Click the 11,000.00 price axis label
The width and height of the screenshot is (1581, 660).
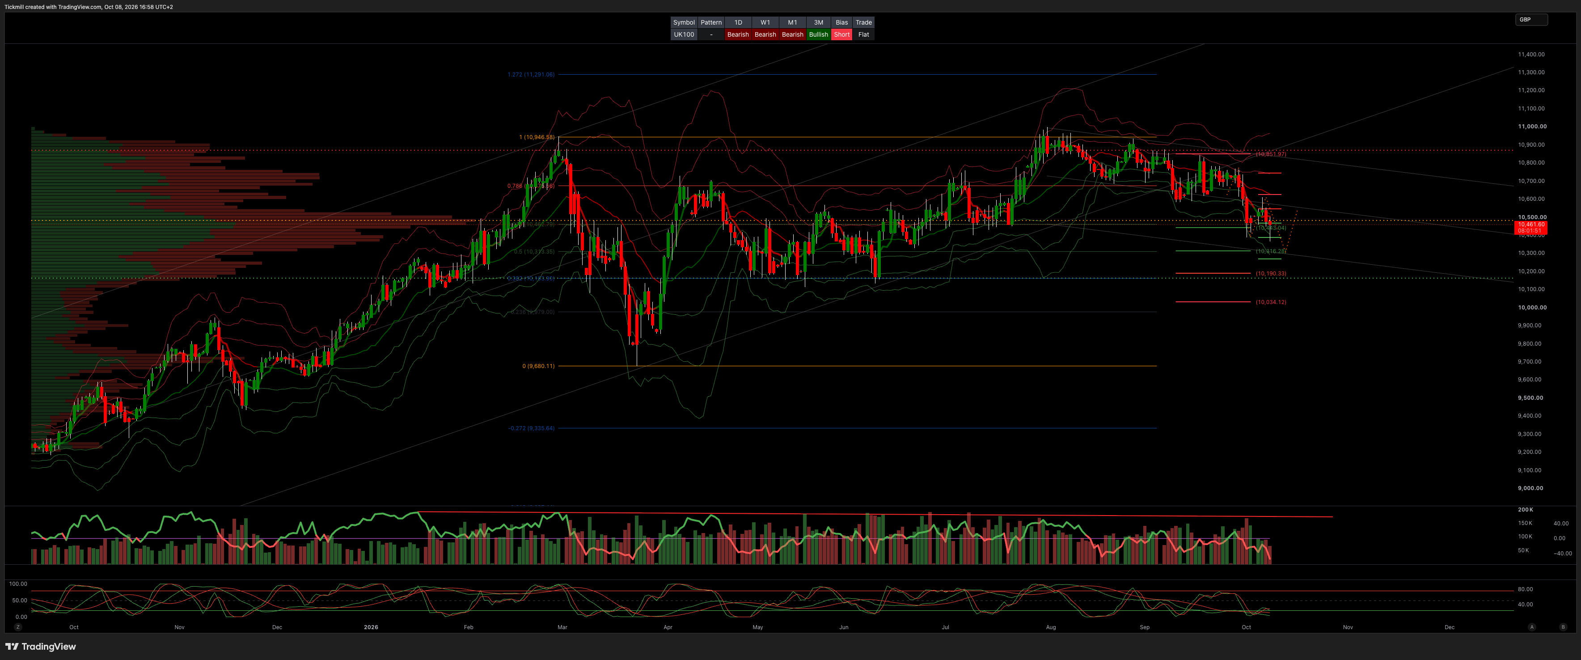[1532, 127]
